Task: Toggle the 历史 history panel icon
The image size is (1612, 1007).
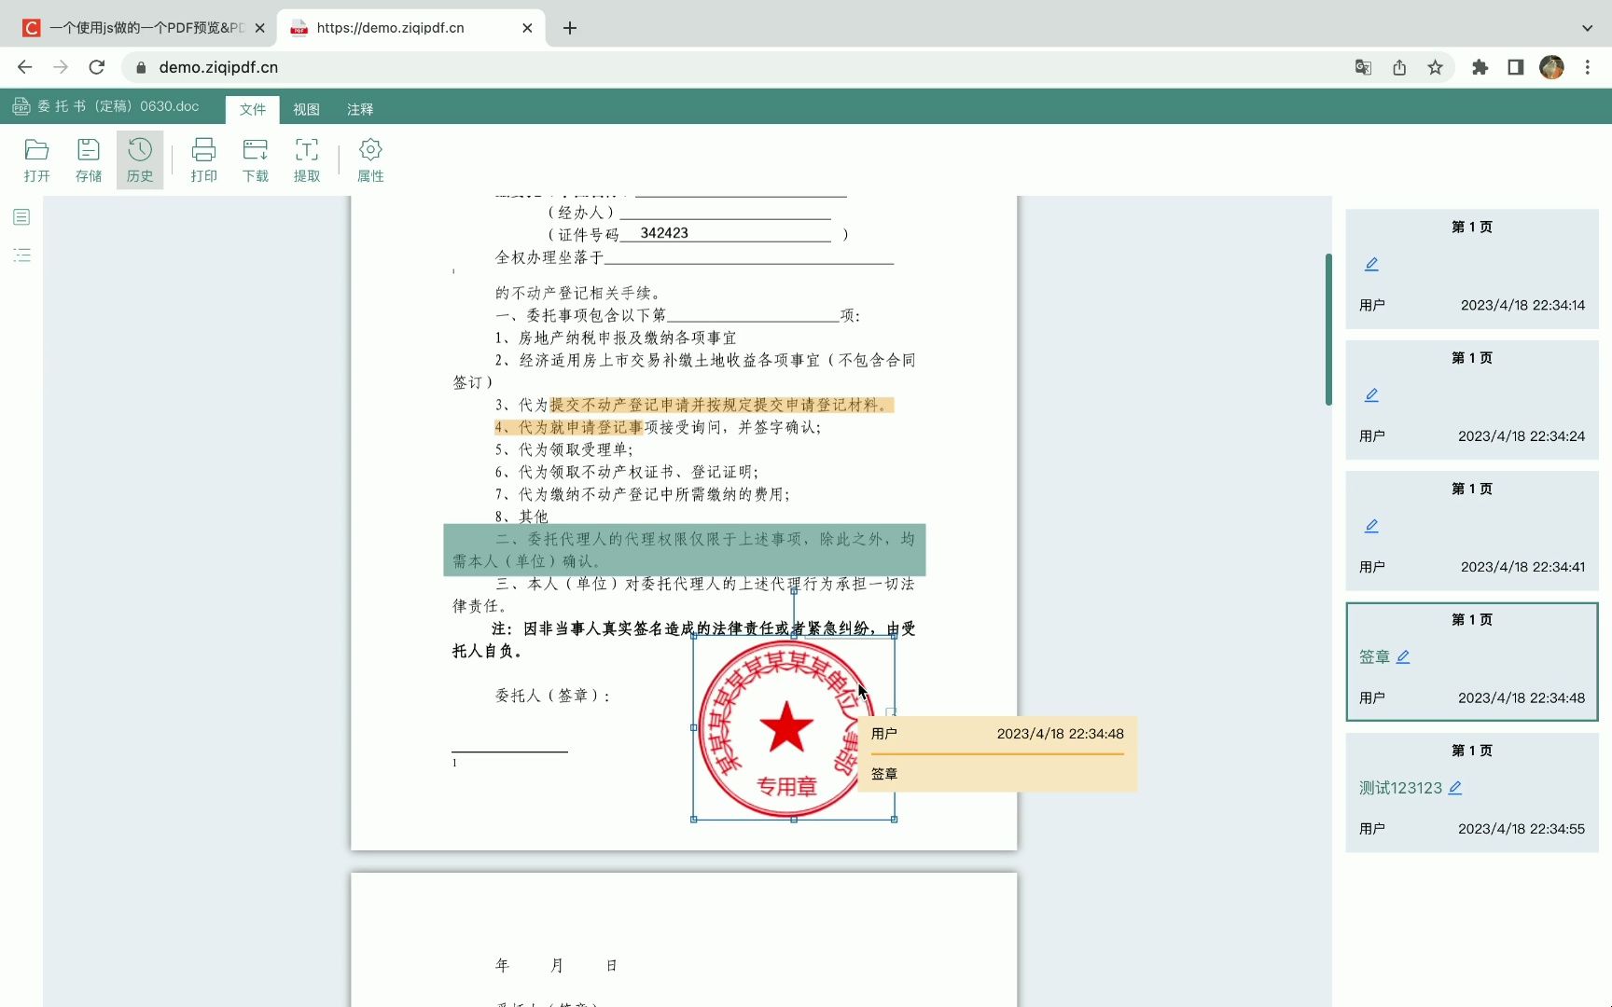Action: tap(140, 160)
